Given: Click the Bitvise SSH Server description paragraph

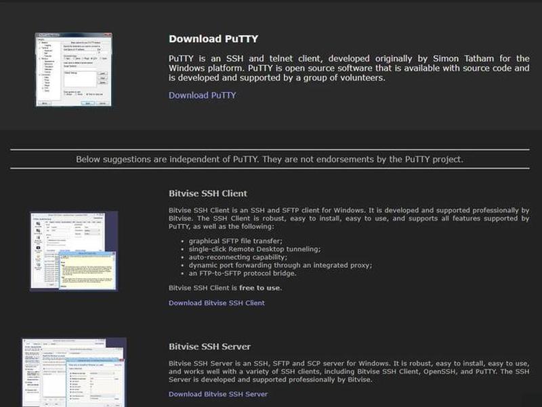Looking at the screenshot, I should [x=349, y=371].
